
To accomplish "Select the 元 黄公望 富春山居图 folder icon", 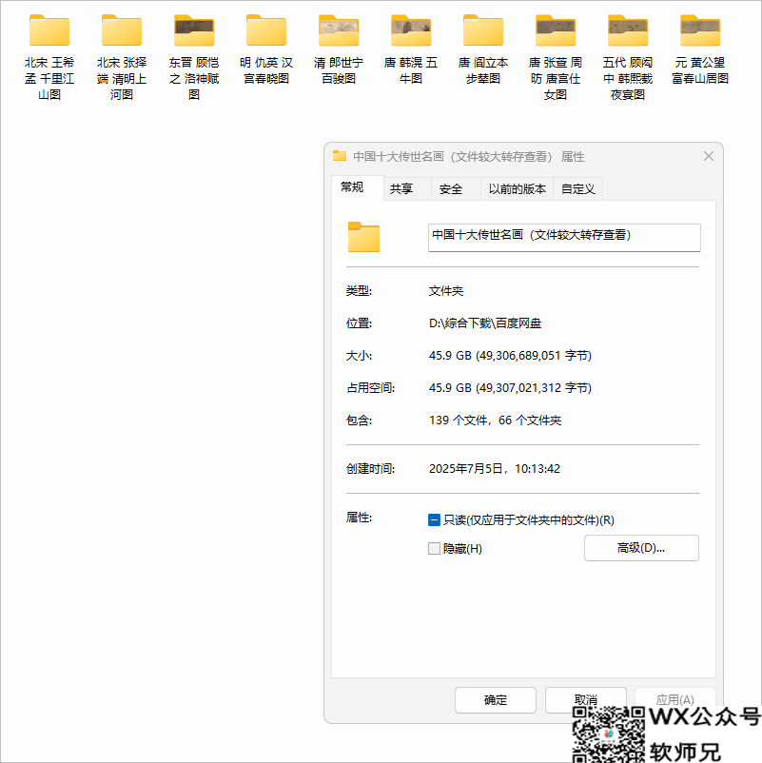I will tap(700, 30).
